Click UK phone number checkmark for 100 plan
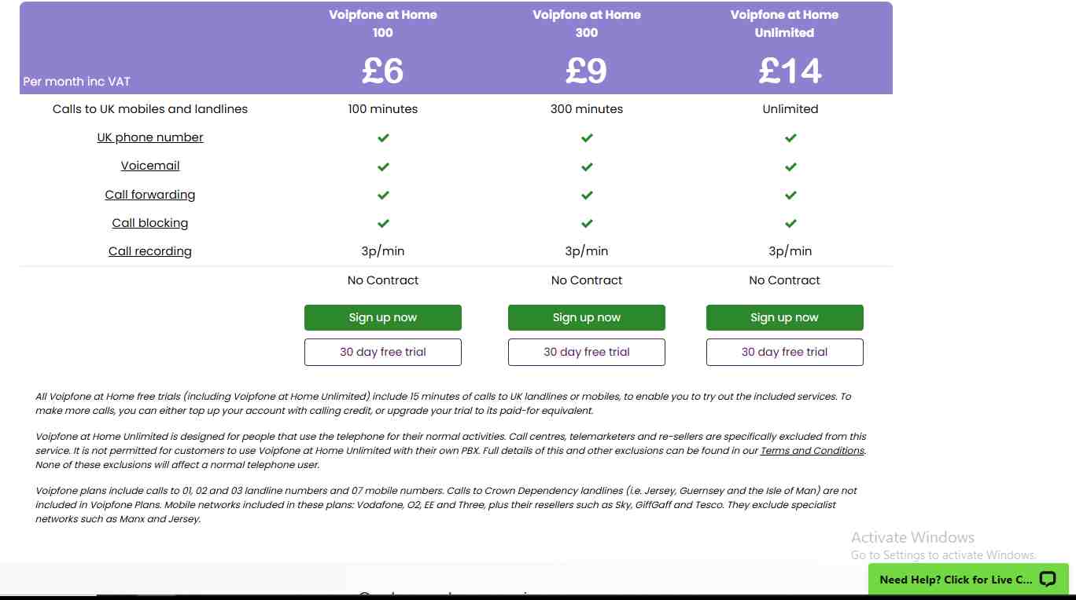Viewport: 1076px width, 600px height. [x=383, y=138]
